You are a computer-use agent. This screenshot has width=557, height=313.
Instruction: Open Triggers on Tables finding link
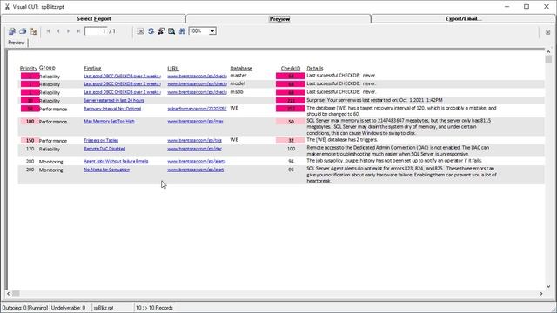point(101,140)
